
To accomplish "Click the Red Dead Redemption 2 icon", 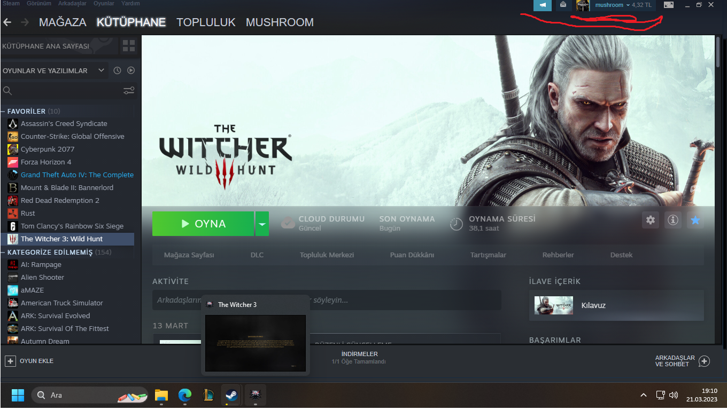I will point(13,200).
